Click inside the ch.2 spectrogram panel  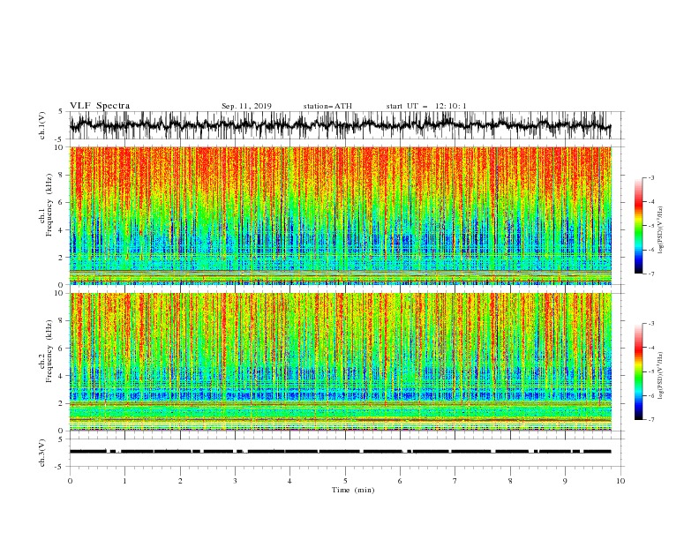(340, 362)
